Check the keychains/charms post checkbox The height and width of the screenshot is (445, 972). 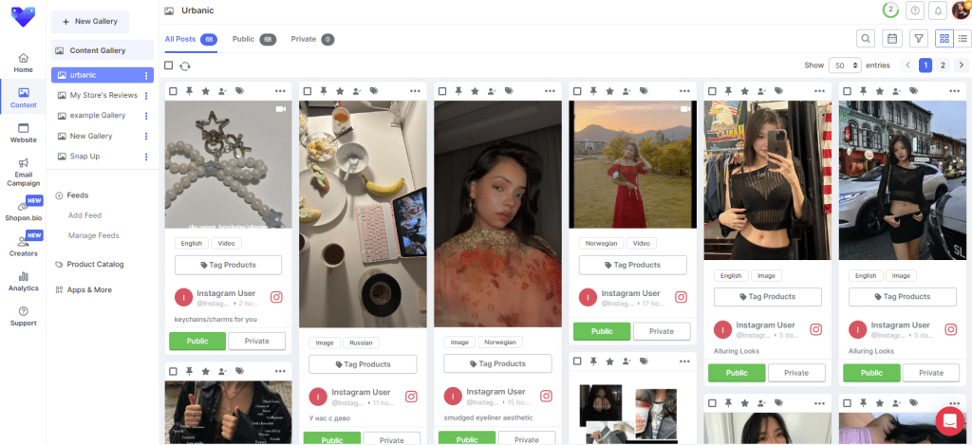click(174, 91)
